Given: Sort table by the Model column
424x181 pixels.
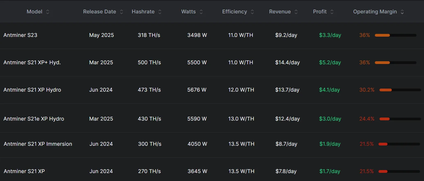Looking at the screenshot, I should point(34,11).
